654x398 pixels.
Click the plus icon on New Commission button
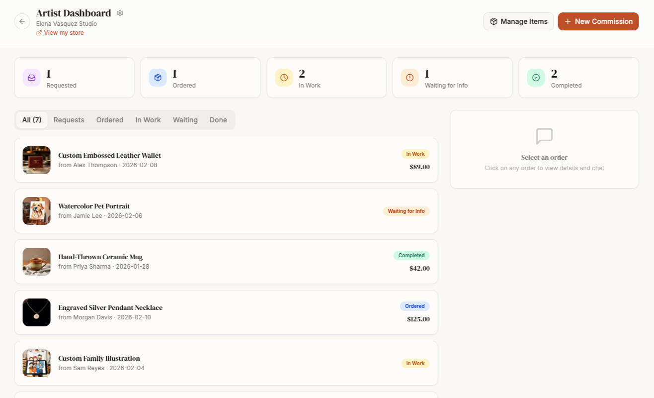click(568, 21)
